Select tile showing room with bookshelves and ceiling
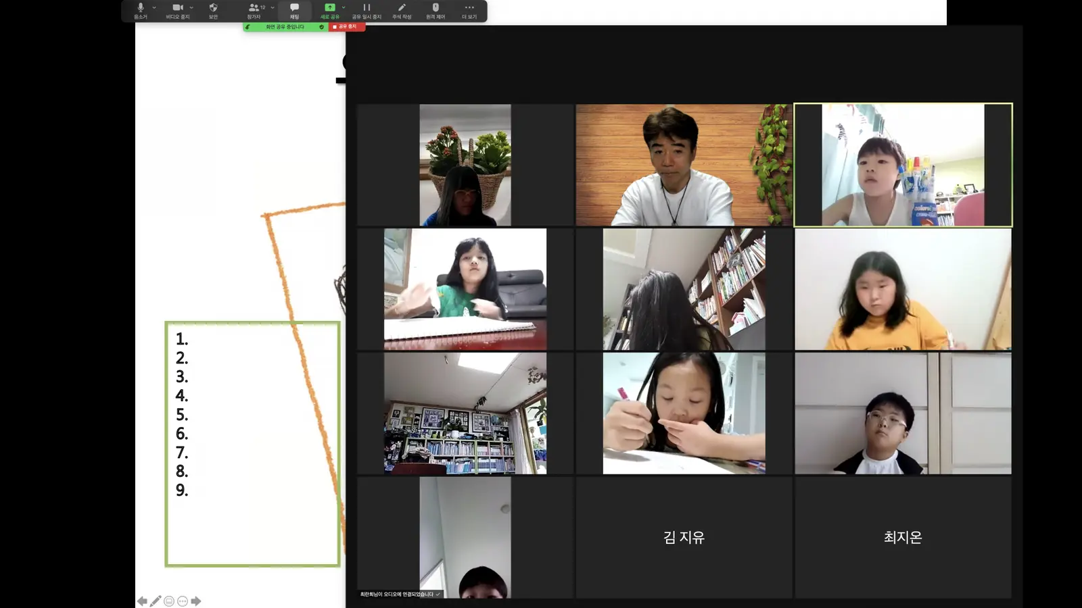This screenshot has width=1082, height=608. click(465, 413)
